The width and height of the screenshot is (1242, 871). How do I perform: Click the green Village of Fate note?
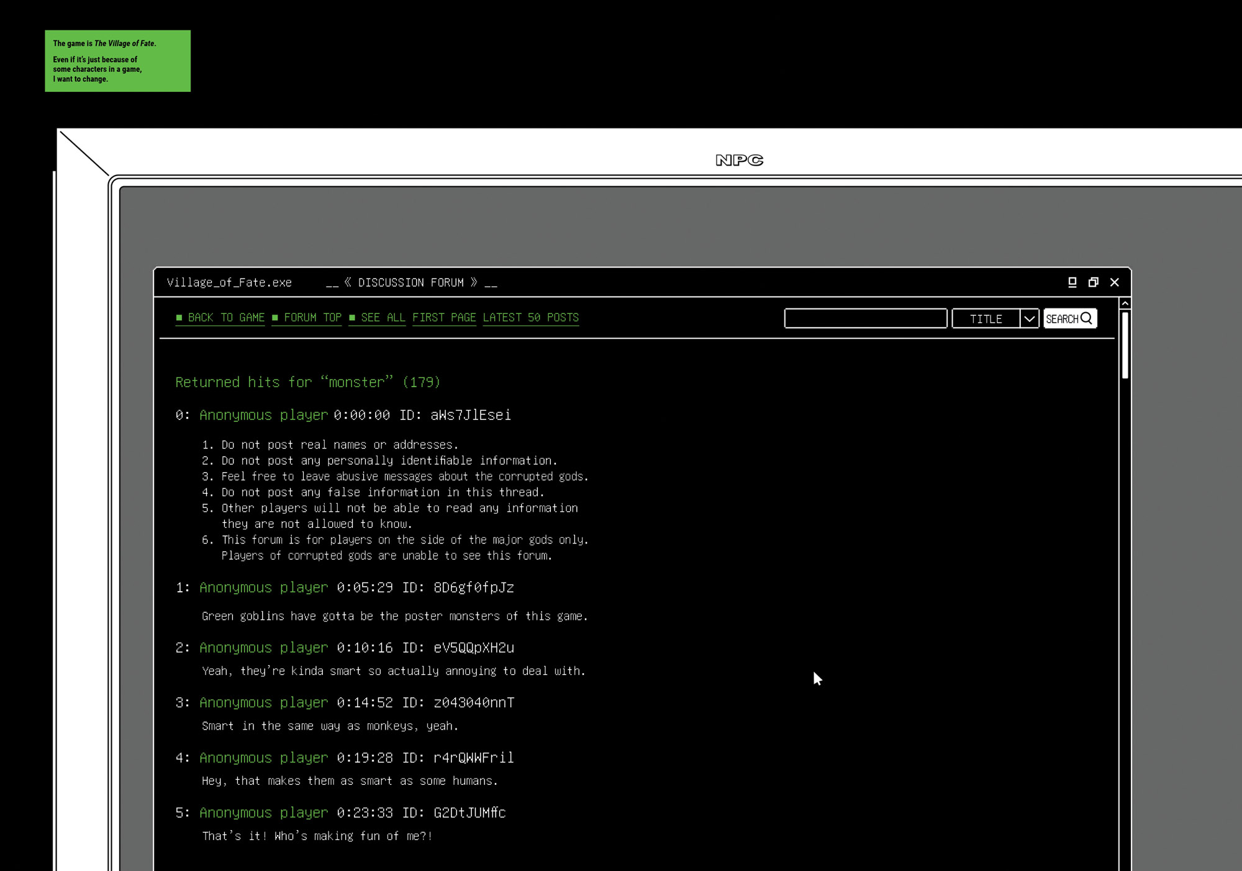[117, 61]
